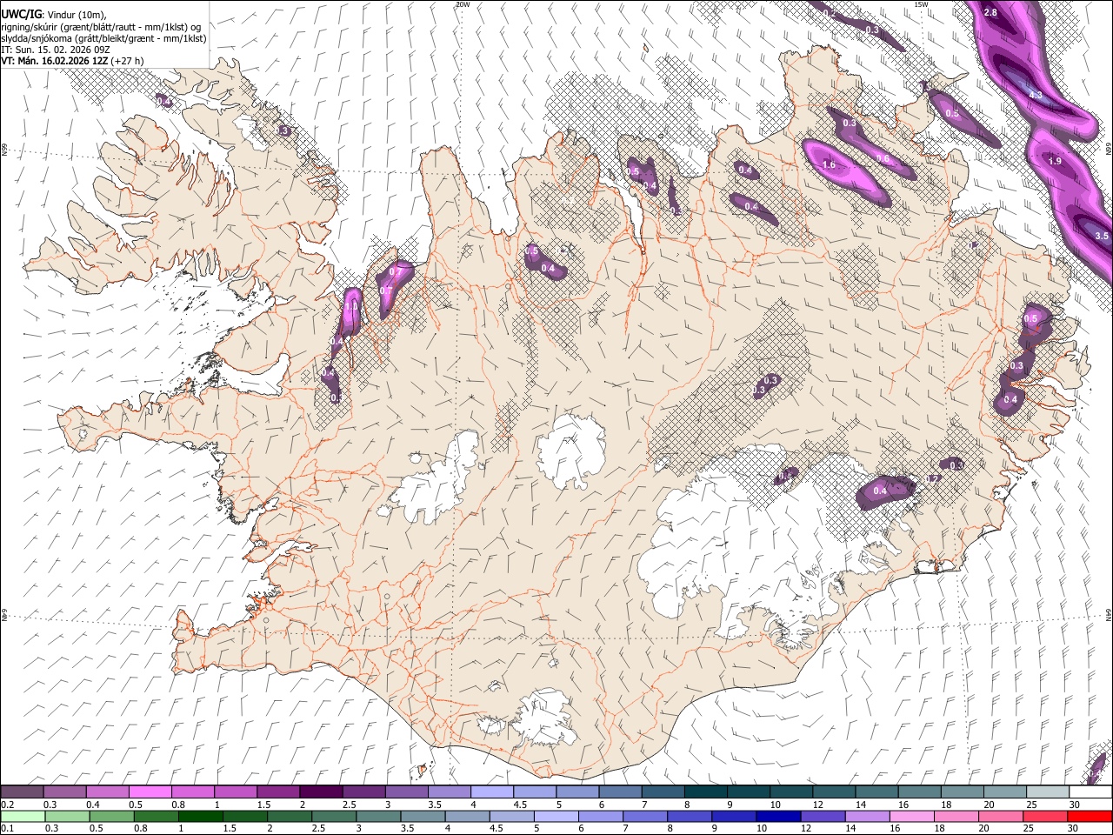Click the 1.9 value in the offshore band

pos(1056,162)
